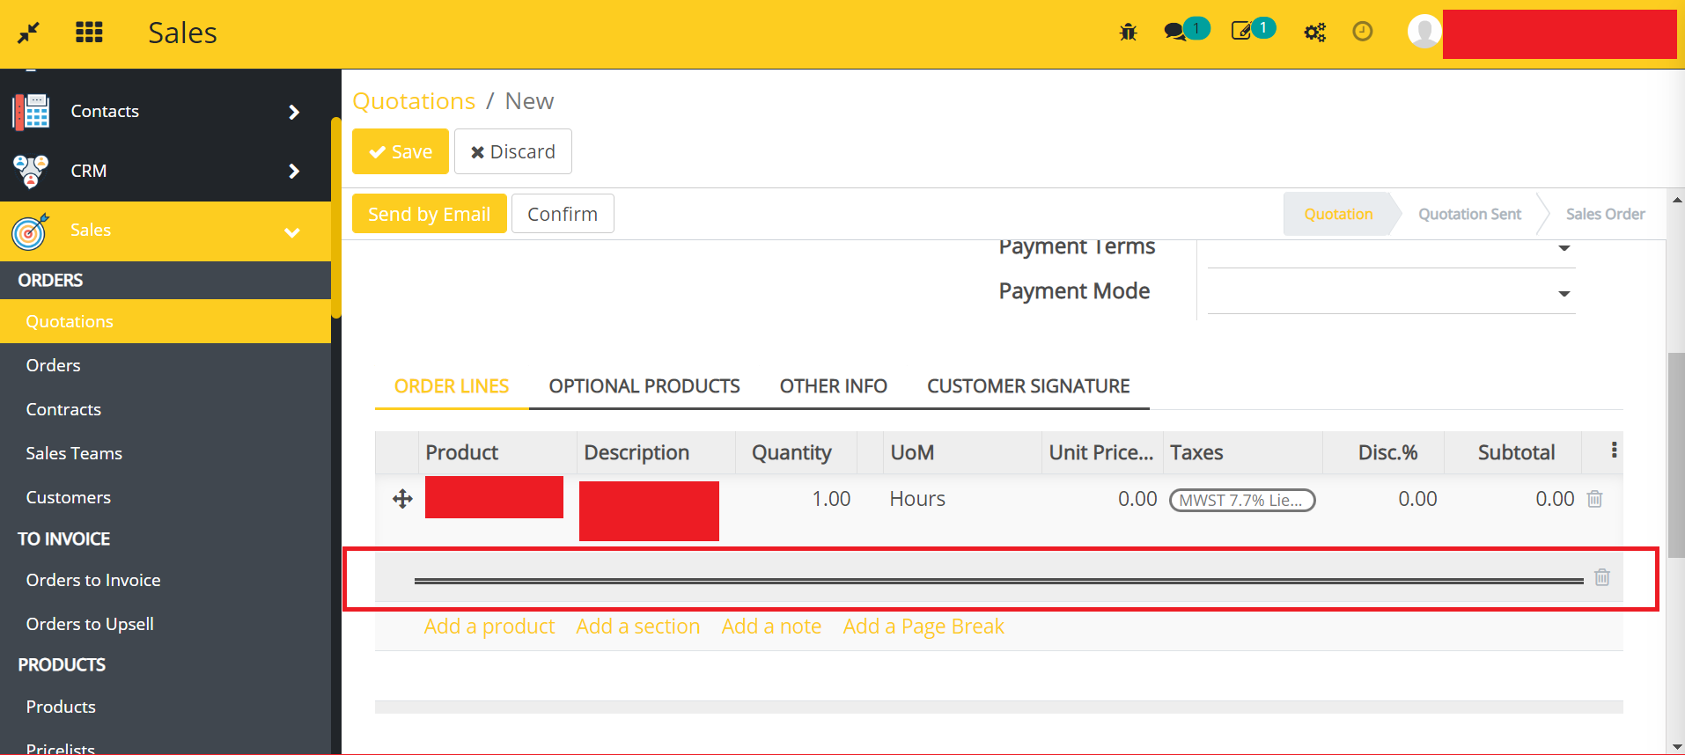Click the gears settings icon
The height and width of the screenshot is (755, 1685).
pyautogui.click(x=1314, y=33)
